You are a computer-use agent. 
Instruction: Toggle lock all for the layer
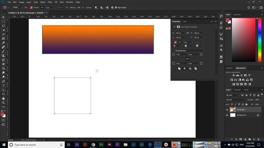coord(247,104)
